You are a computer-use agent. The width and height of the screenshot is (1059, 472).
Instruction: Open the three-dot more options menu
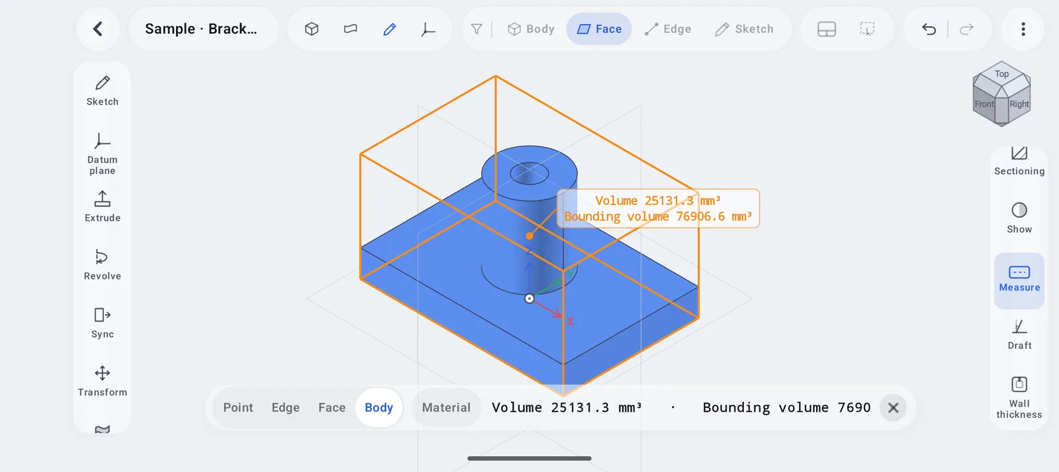[x=1023, y=29]
